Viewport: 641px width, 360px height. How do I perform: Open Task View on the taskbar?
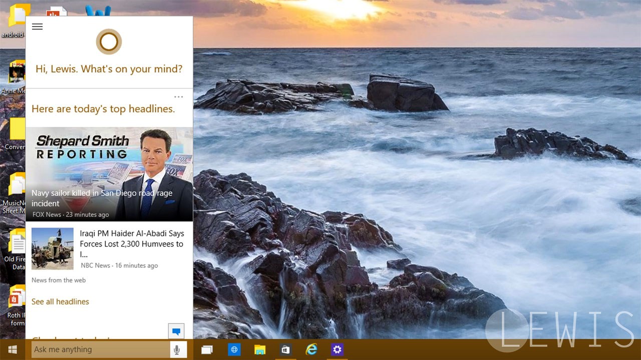coord(207,349)
